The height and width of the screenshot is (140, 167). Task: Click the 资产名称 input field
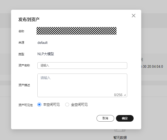[82, 65]
